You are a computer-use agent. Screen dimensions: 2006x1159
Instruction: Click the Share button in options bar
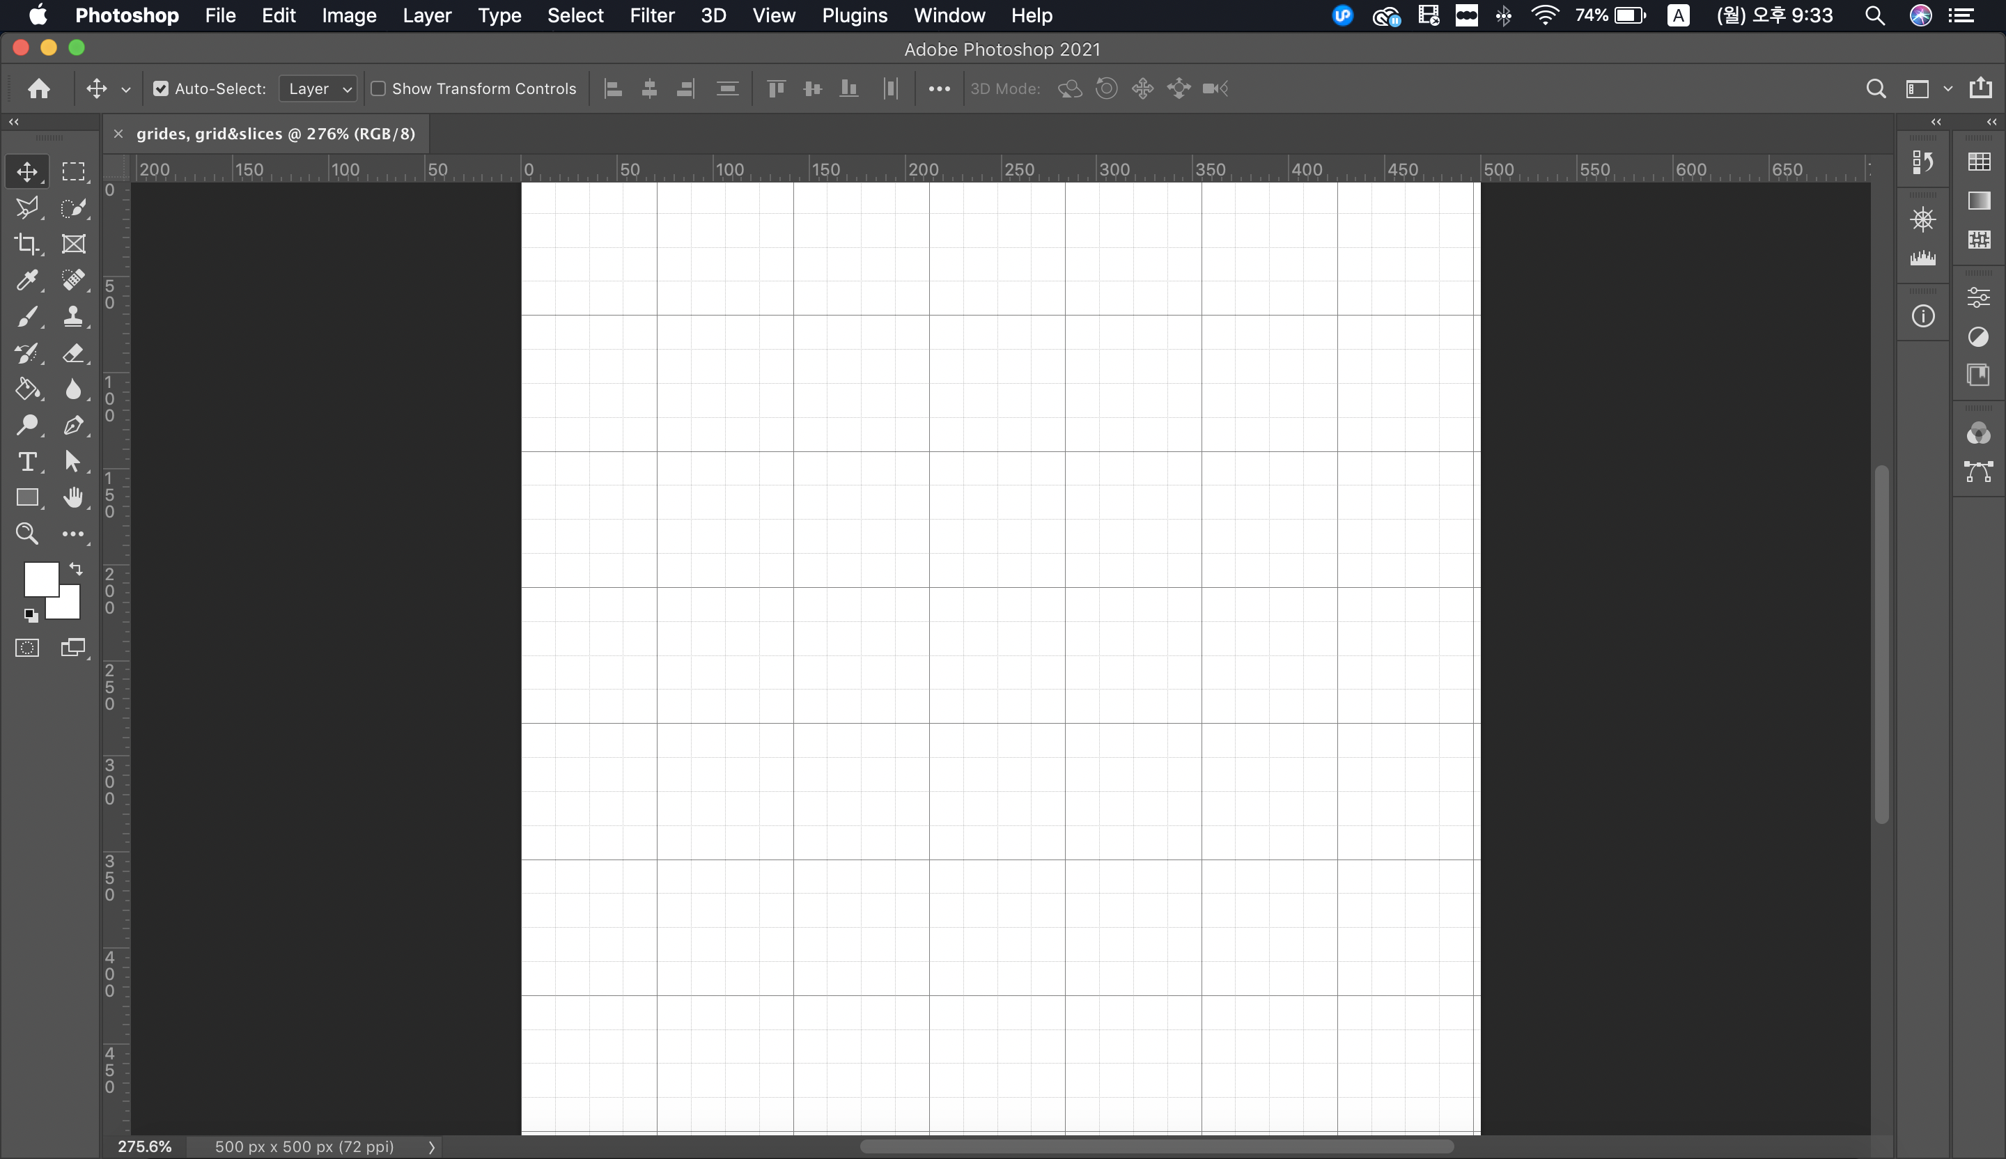(1980, 88)
